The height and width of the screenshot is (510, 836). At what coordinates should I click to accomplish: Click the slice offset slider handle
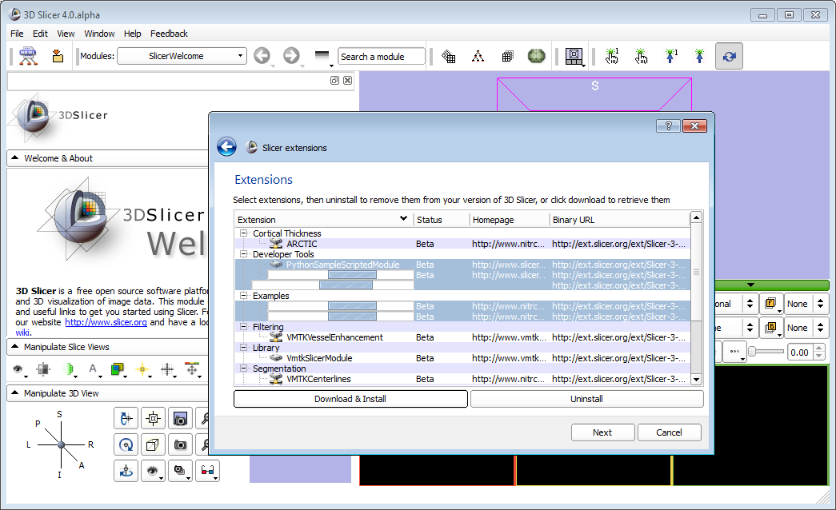tap(752, 352)
